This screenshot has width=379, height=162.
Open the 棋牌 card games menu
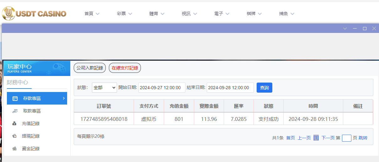click(x=254, y=14)
